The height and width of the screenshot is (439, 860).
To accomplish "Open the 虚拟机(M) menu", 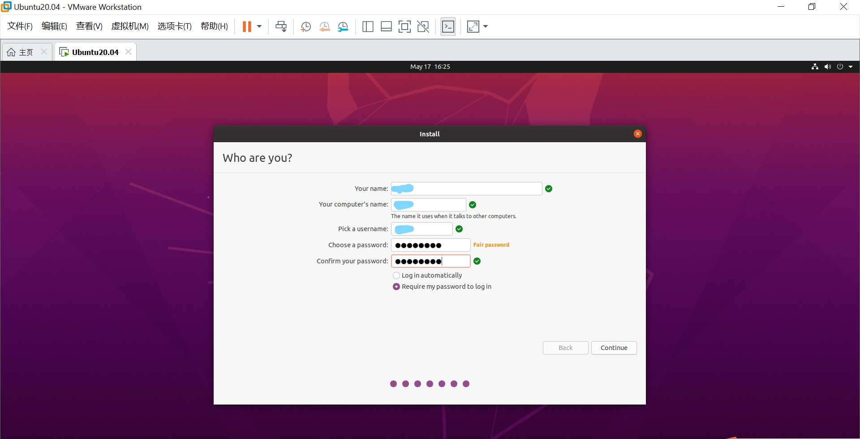I will tap(130, 26).
